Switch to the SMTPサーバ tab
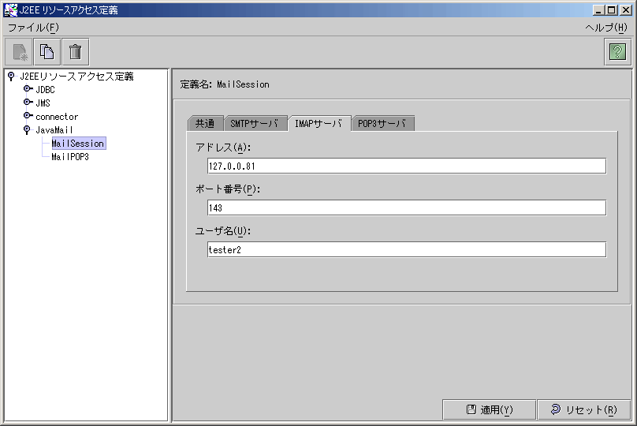This screenshot has width=637, height=426. click(255, 124)
